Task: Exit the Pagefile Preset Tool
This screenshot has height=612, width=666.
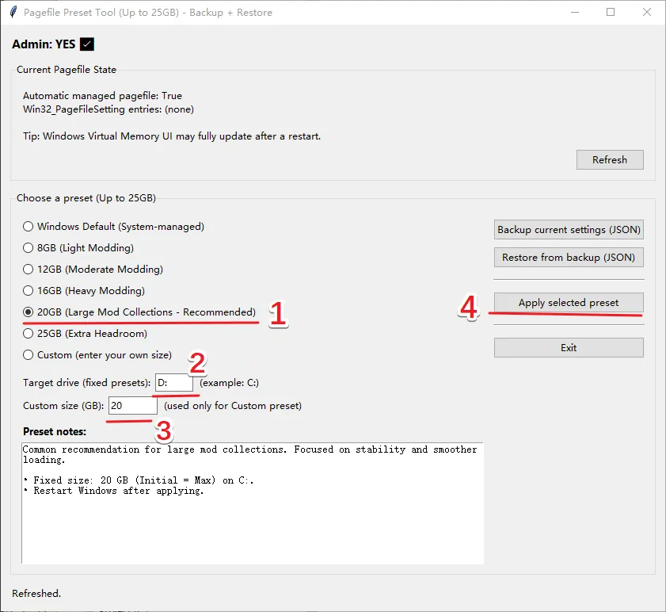Action: [569, 347]
